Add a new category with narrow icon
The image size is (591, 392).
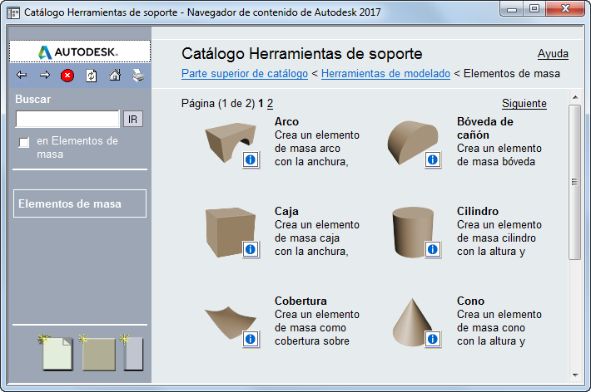coord(132,352)
